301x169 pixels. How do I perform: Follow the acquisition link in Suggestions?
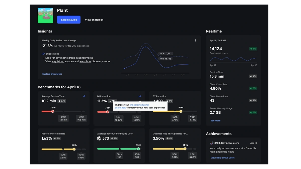click(58, 61)
